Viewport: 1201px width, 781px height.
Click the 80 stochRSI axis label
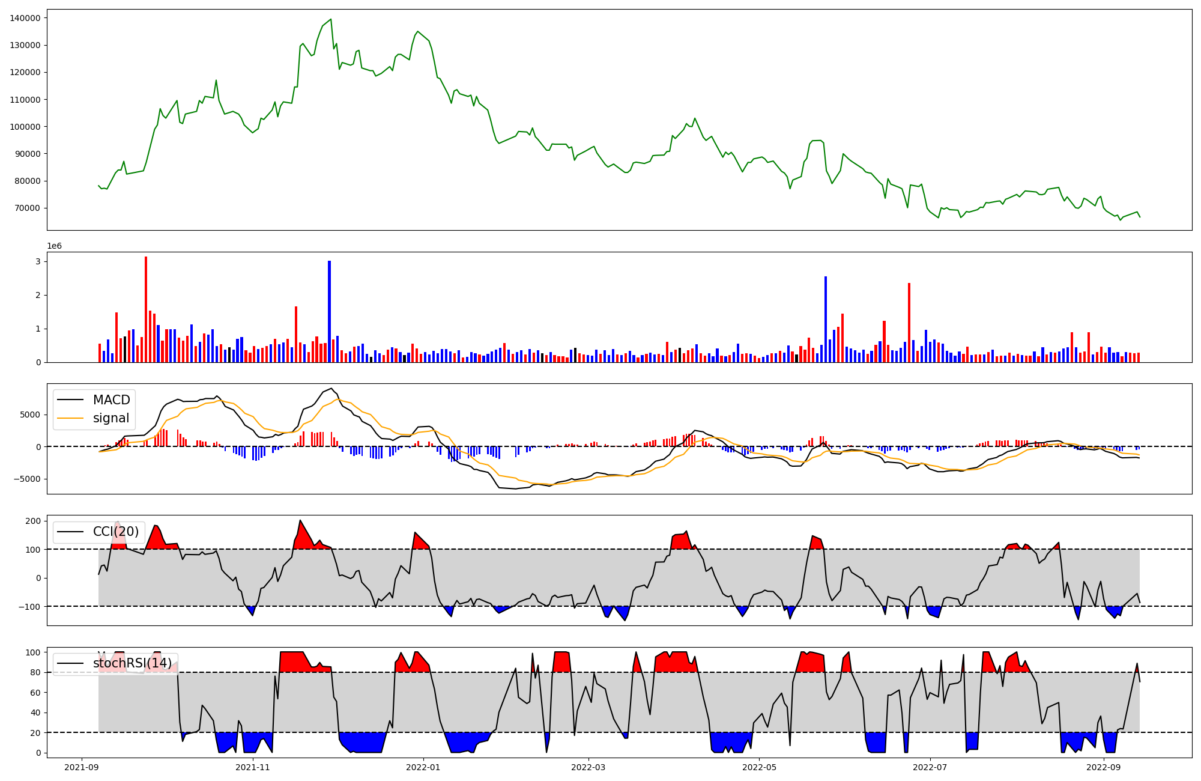[x=35, y=673]
